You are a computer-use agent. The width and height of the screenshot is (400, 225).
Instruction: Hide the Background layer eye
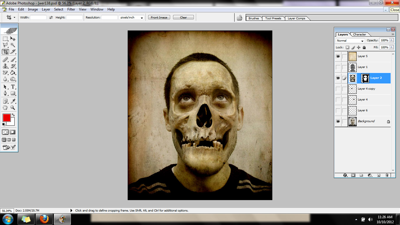[338, 121]
